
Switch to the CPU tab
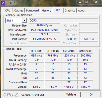tap(8, 10)
